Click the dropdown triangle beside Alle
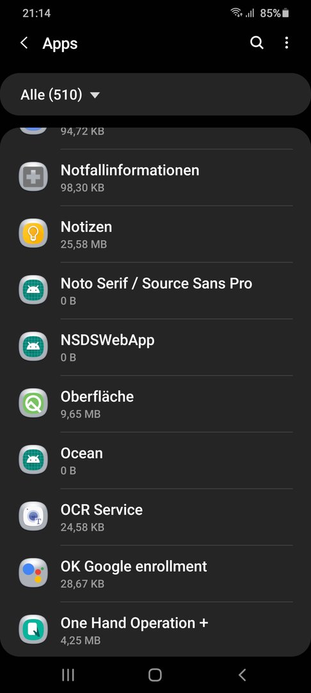 click(95, 95)
